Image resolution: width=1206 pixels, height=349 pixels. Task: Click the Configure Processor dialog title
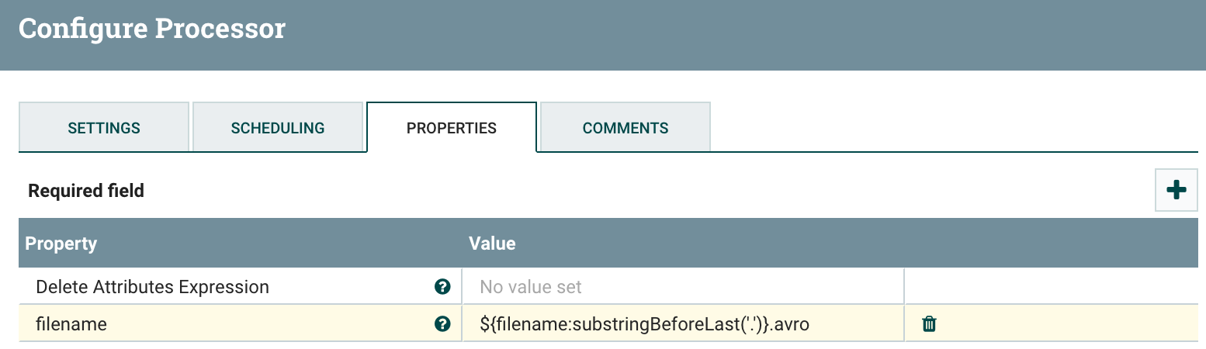click(152, 29)
